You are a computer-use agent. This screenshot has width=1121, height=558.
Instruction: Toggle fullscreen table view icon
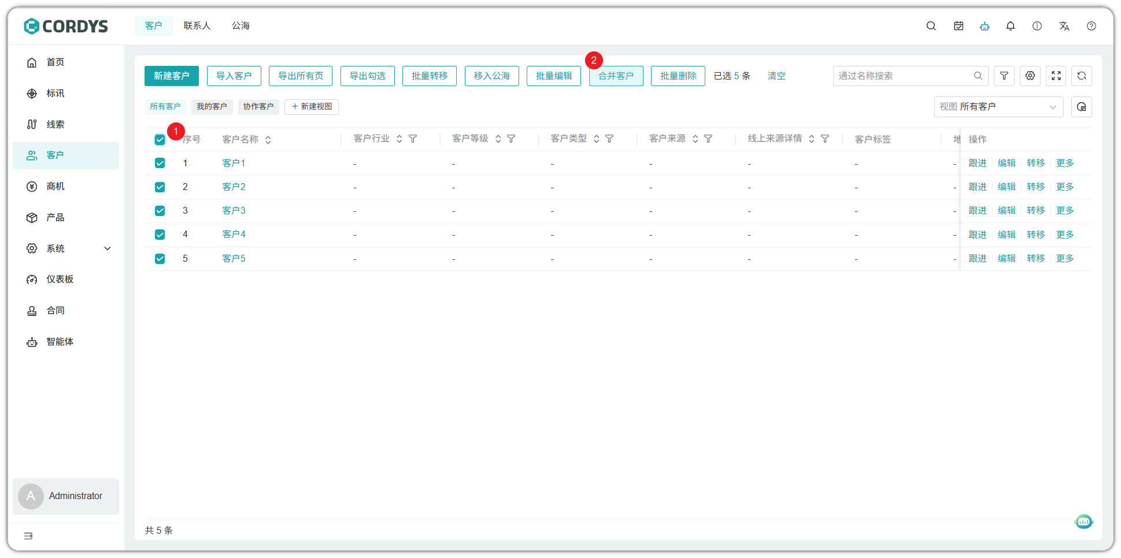(1056, 76)
